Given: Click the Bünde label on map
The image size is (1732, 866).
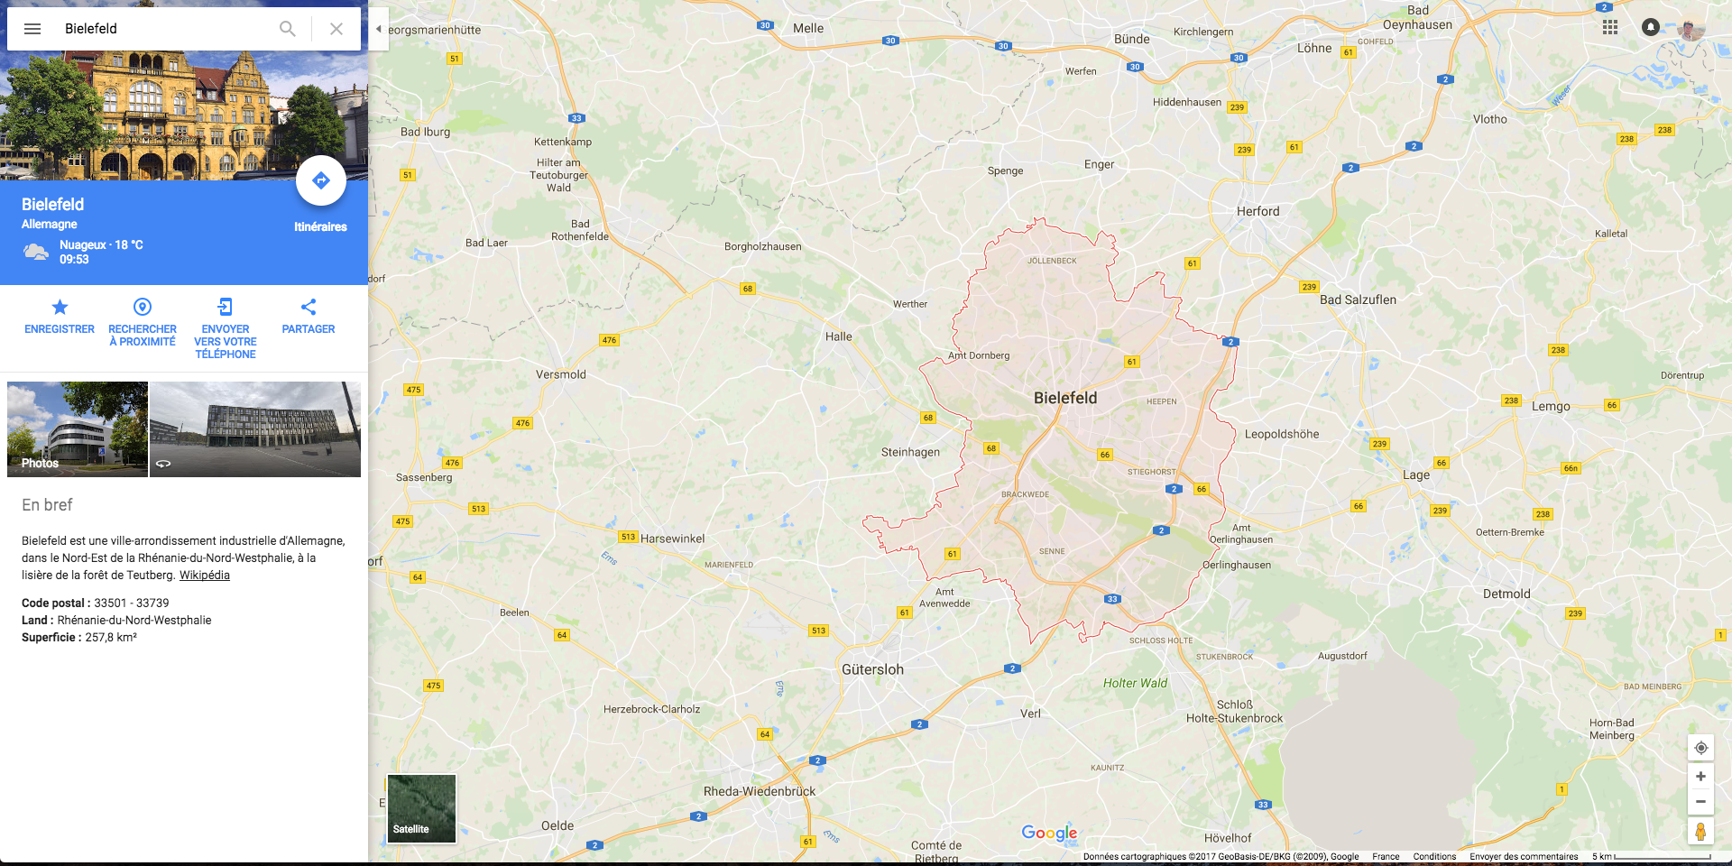Looking at the screenshot, I should [x=1132, y=39].
